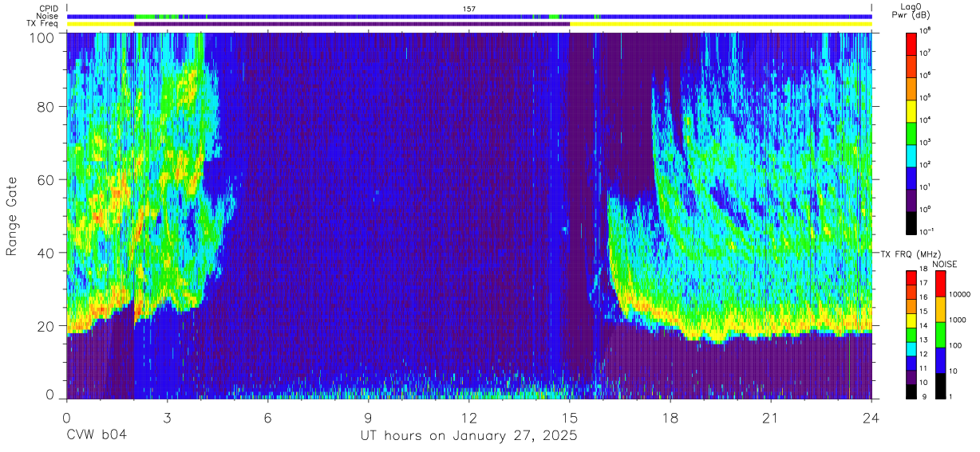
Task: Click x-axis tick label 15
Action: pyautogui.click(x=570, y=418)
